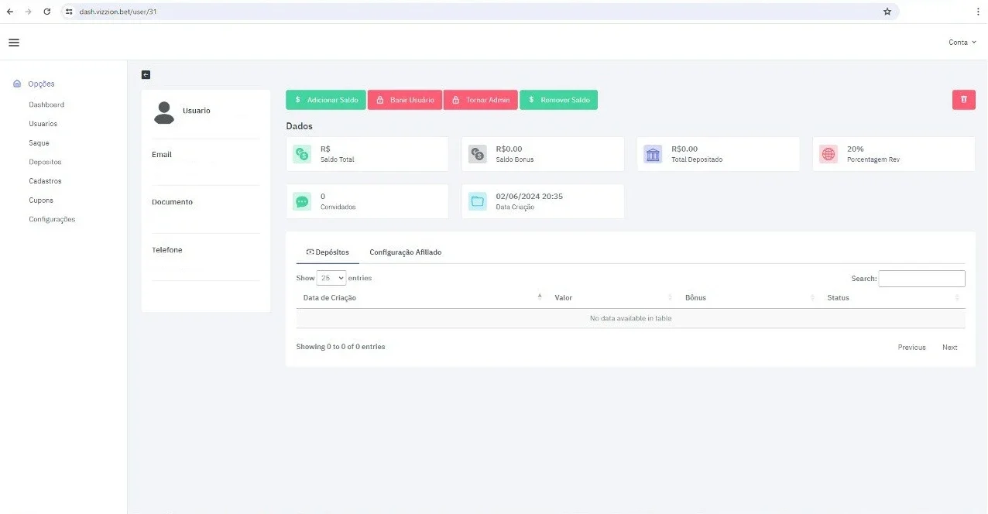Open Depositos in the sidebar
Image resolution: width=988 pixels, height=514 pixels.
click(45, 162)
